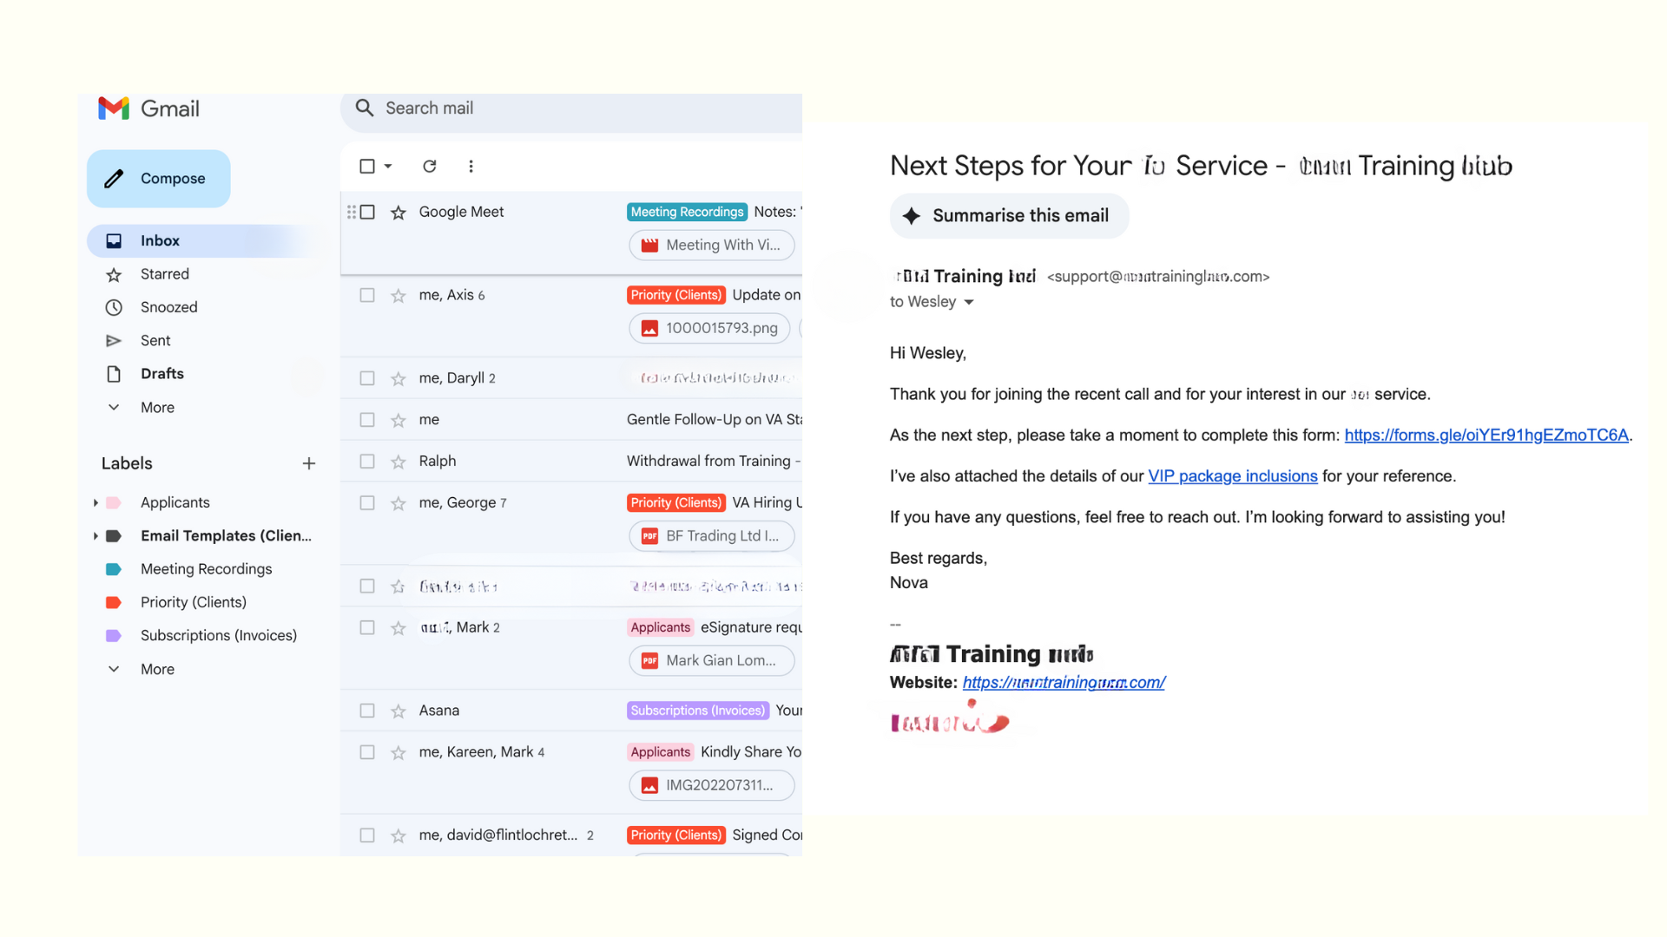
Task: Open the BF Trading Ltd PDF attachment
Action: [x=711, y=536]
